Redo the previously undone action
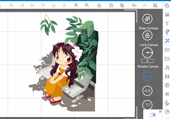Viewport: 171px width, 119px height. [x=145, y=5]
